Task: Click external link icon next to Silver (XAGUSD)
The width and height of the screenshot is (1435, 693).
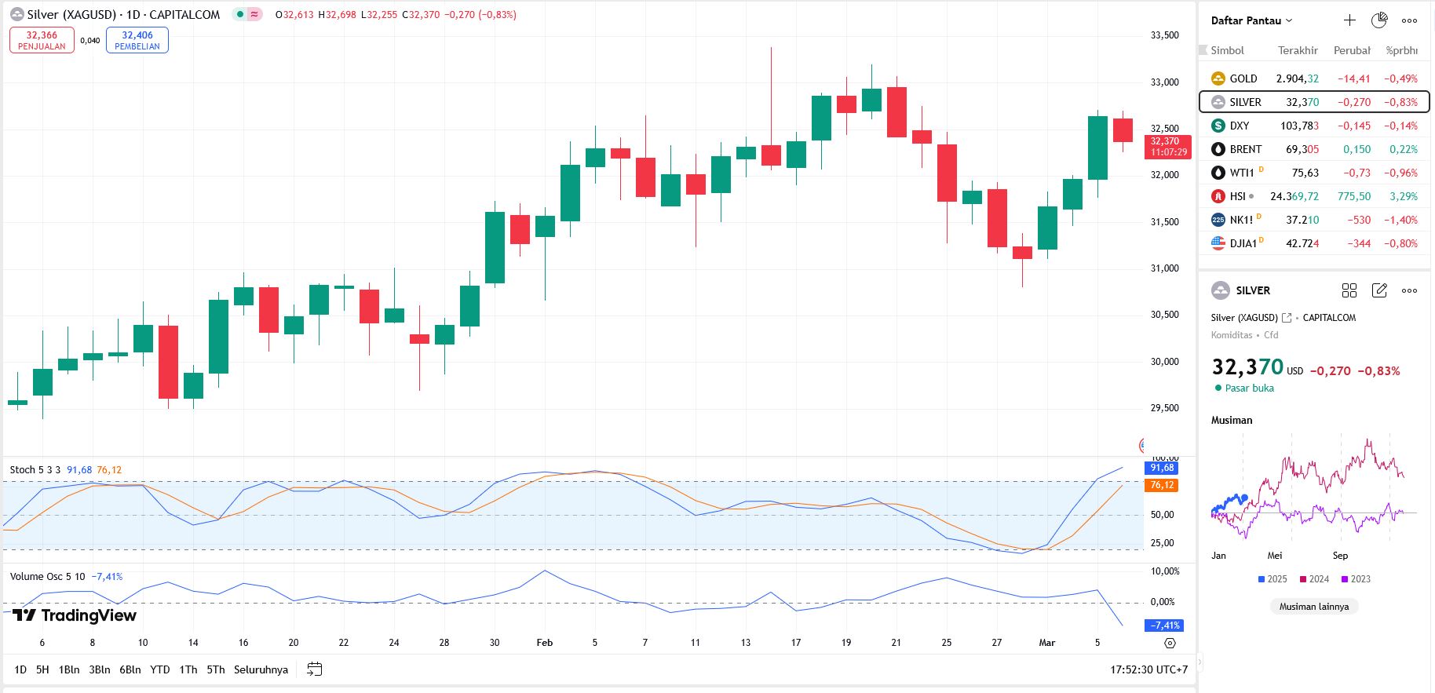Action: coord(1287,318)
